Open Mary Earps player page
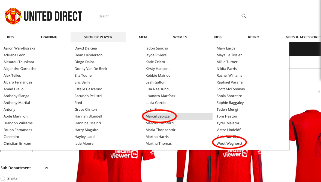The height and width of the screenshot is (182, 321). click(x=226, y=48)
